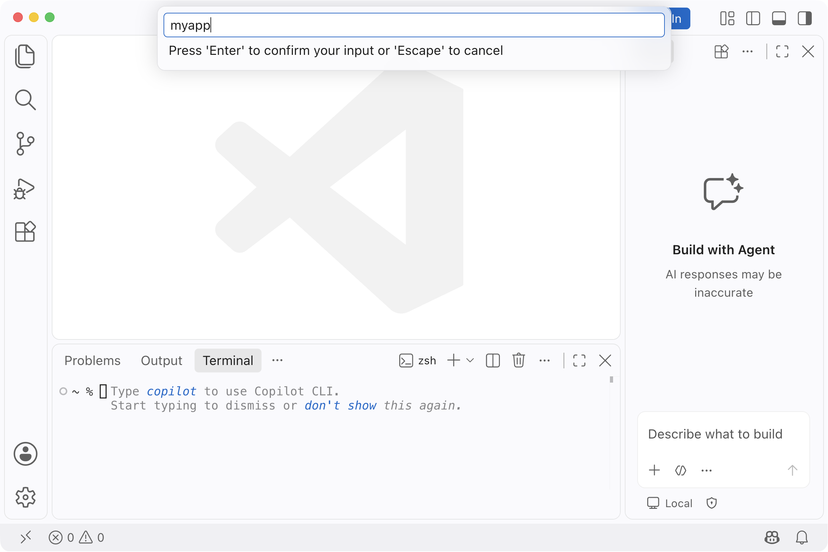This screenshot has height=552, width=828.
Task: Send the chat message arrow
Action: coord(792,470)
